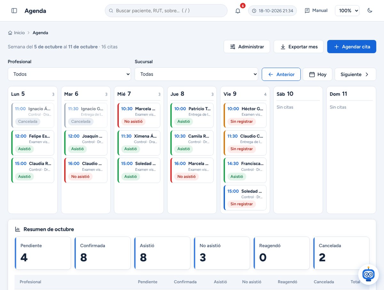Open the chatbot assistant robot icon
Screen dimensions: 384x290
(x=368, y=274)
